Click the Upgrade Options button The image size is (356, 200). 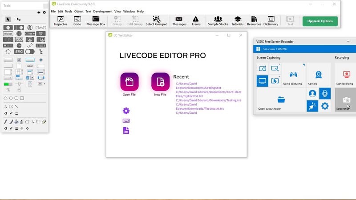tap(320, 21)
